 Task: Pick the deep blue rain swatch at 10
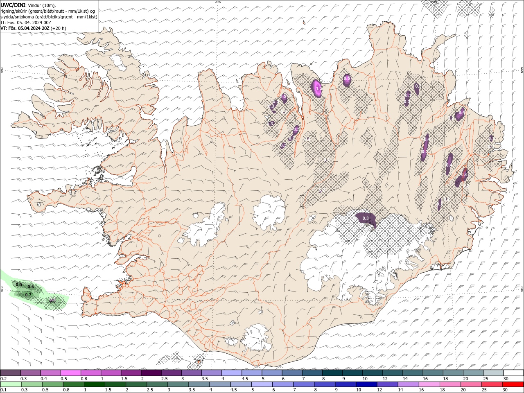tap(366, 384)
